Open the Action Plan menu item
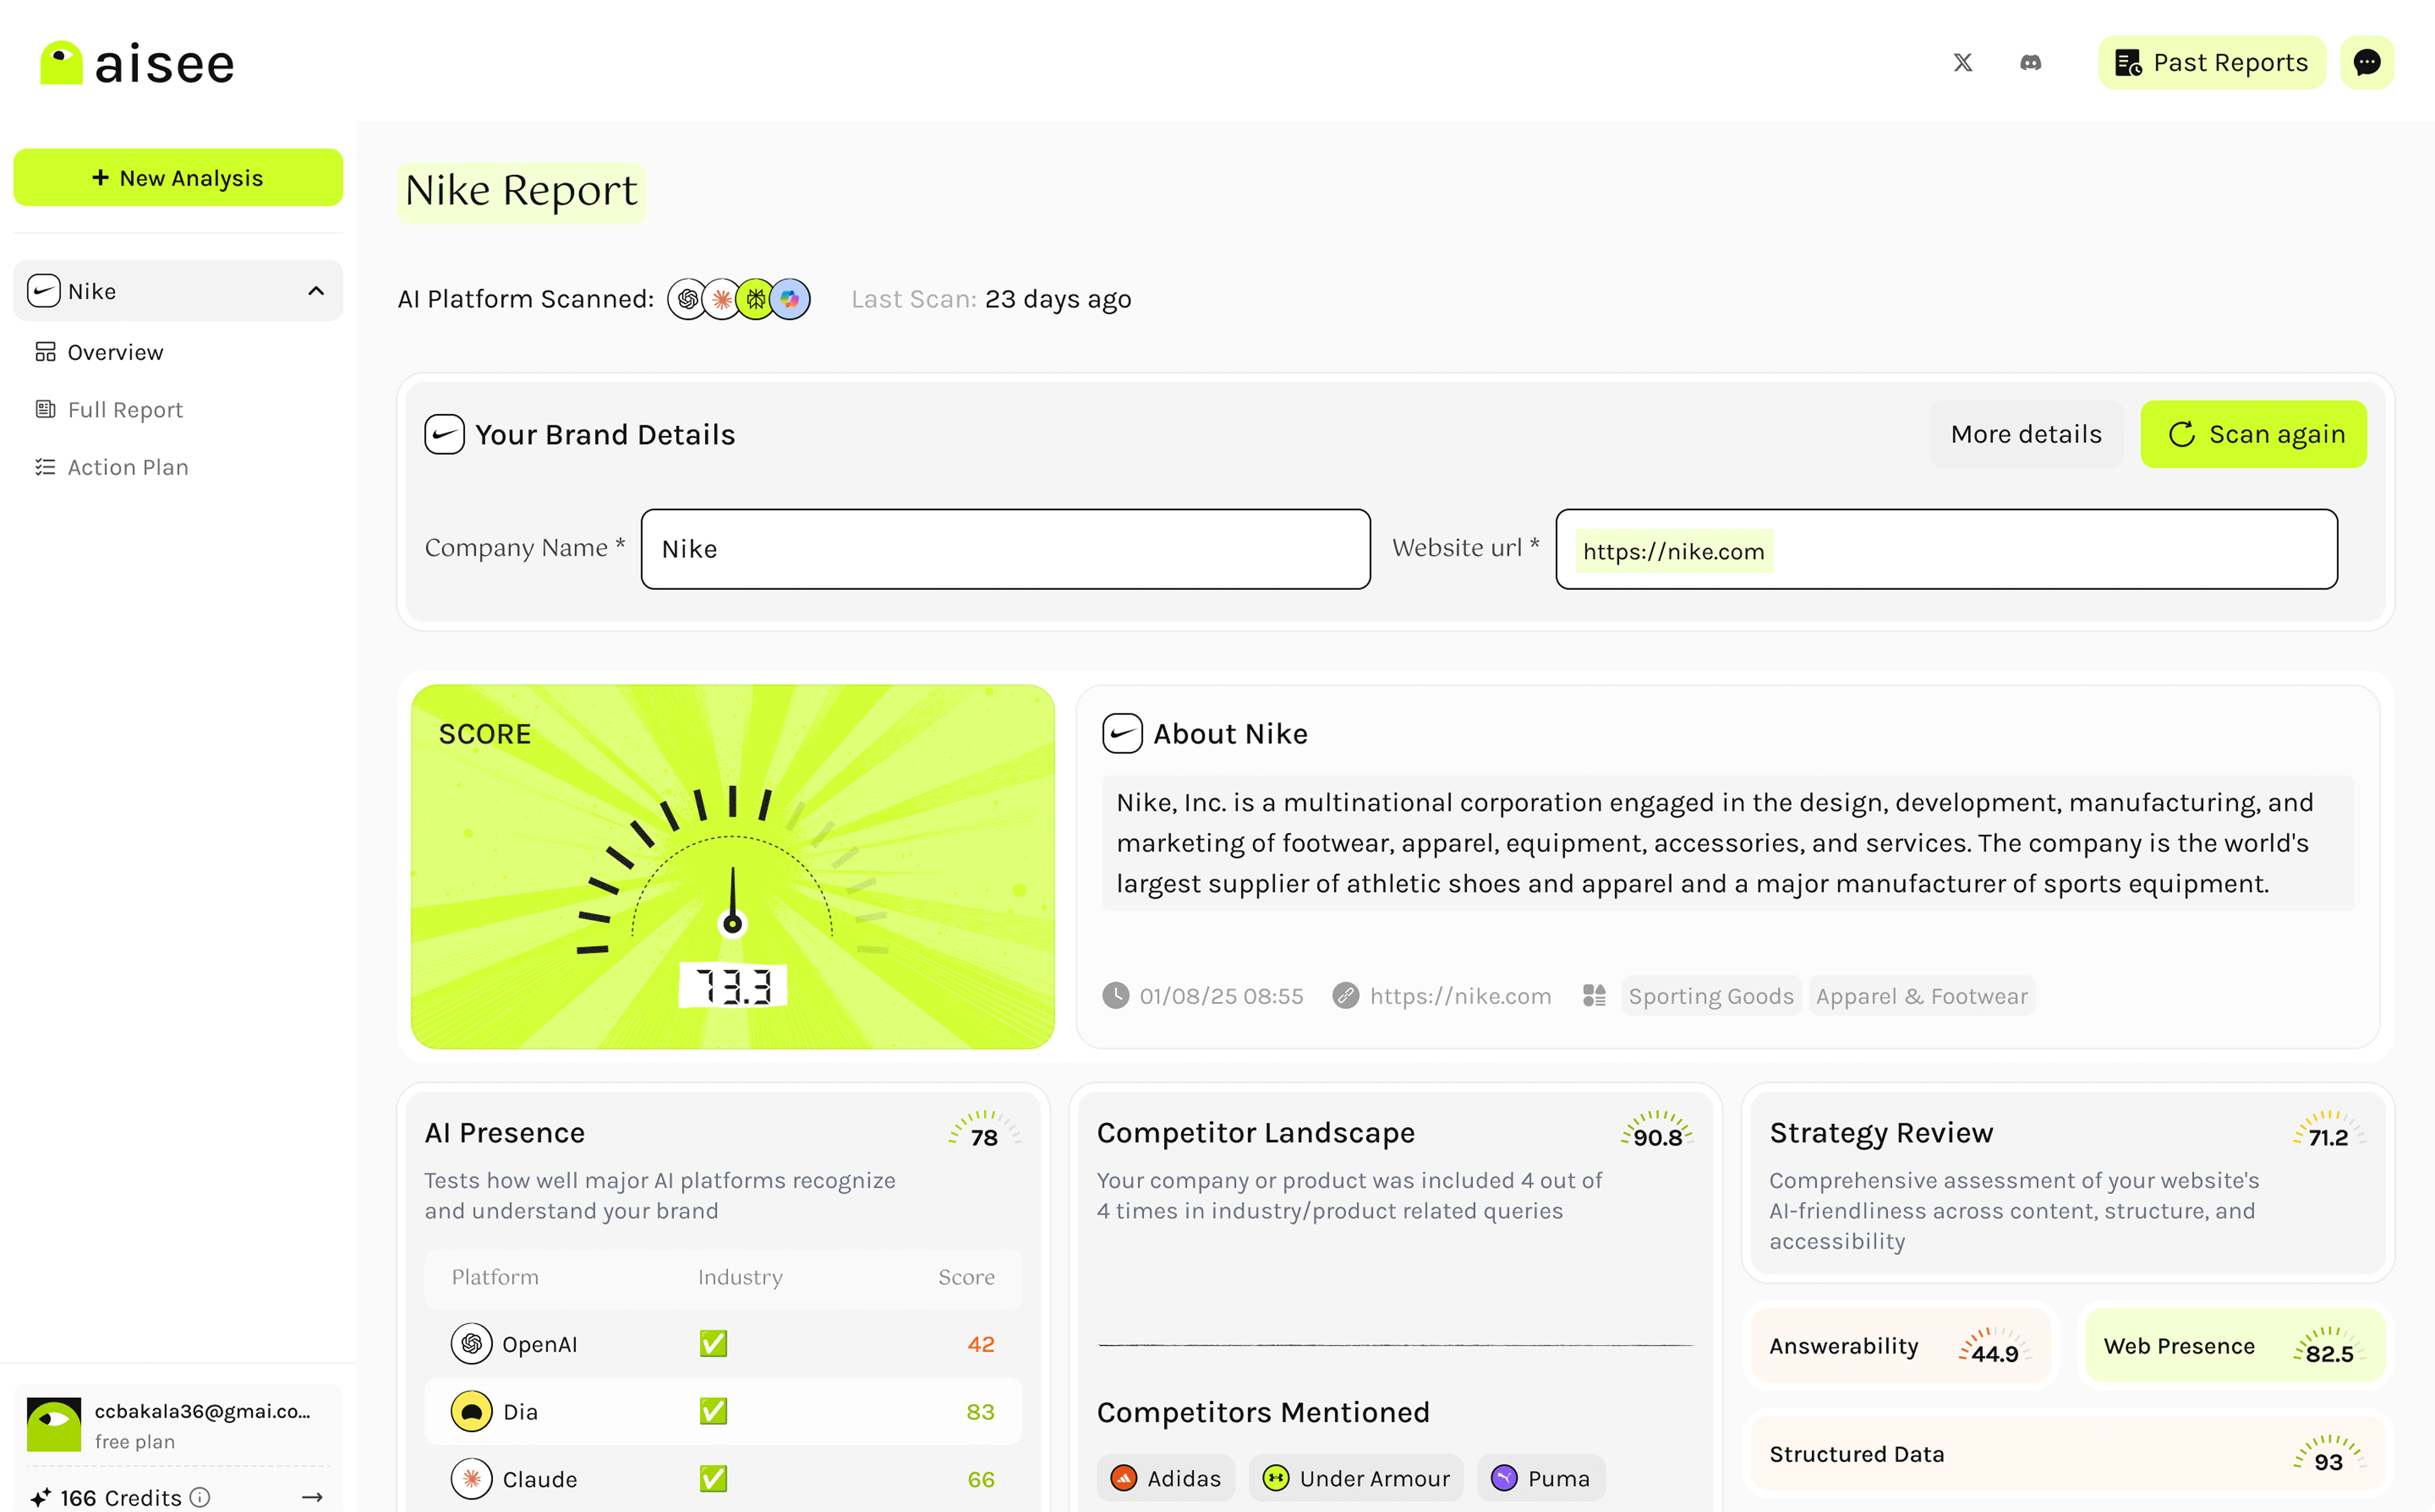This screenshot has width=2435, height=1512. (x=127, y=467)
